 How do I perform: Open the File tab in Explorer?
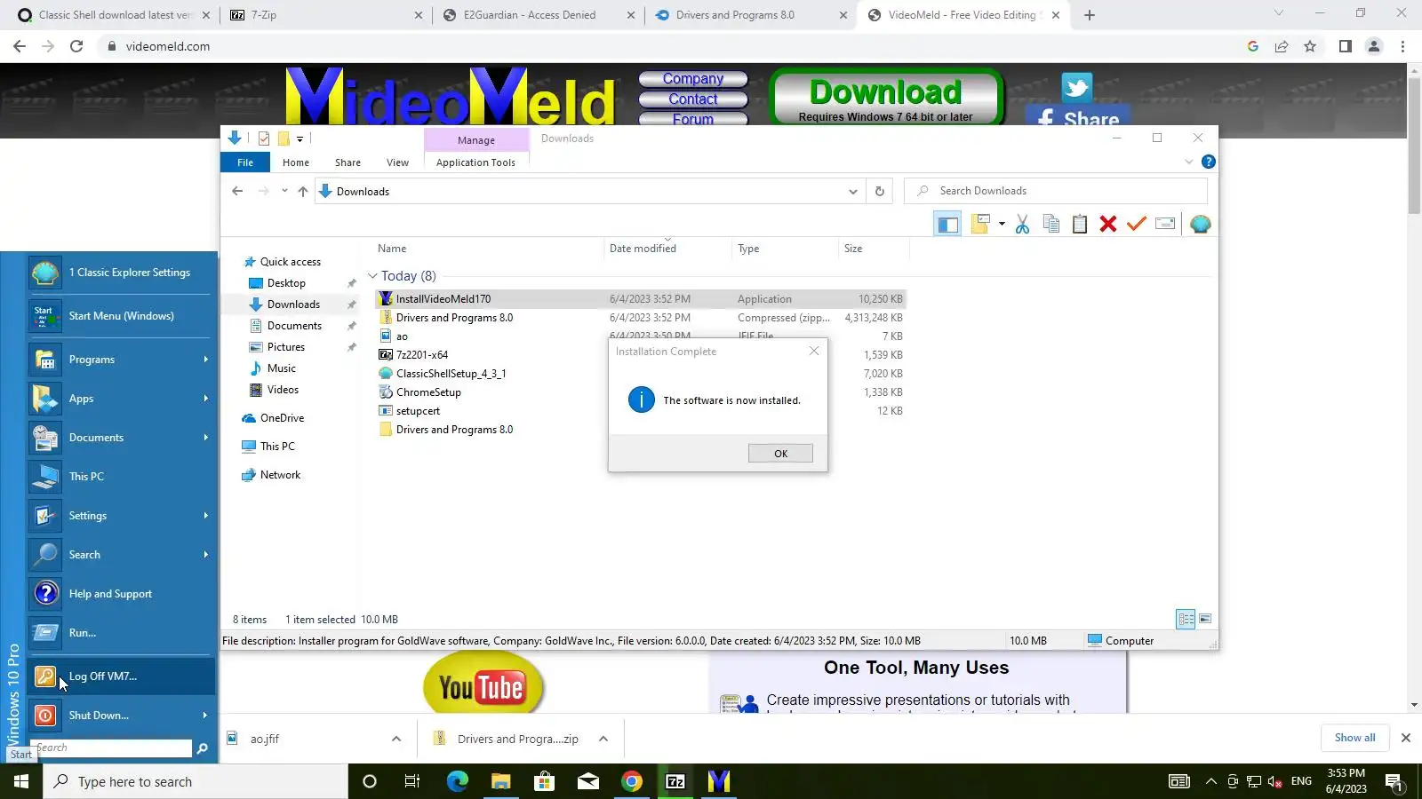coord(245,162)
